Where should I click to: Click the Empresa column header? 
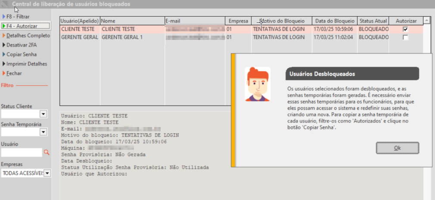tap(238, 21)
